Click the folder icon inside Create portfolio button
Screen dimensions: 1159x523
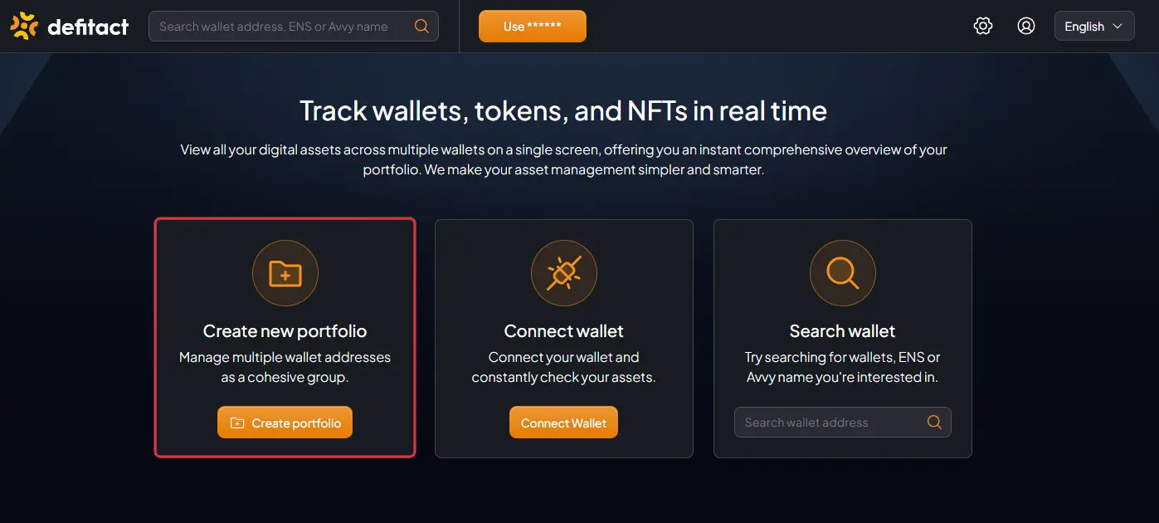(237, 423)
